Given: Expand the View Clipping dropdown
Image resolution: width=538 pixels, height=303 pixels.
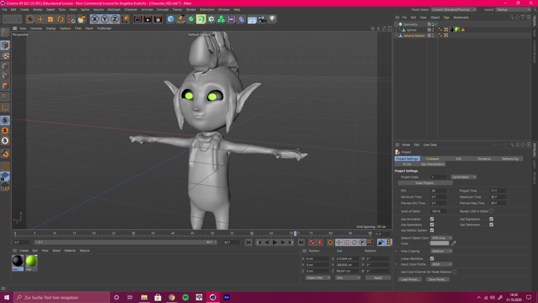Looking at the screenshot, I should [x=441, y=251].
